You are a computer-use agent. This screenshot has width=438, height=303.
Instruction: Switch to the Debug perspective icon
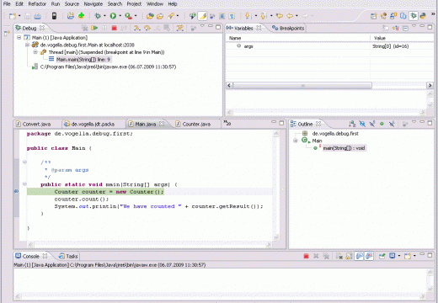pyautogui.click(x=413, y=16)
